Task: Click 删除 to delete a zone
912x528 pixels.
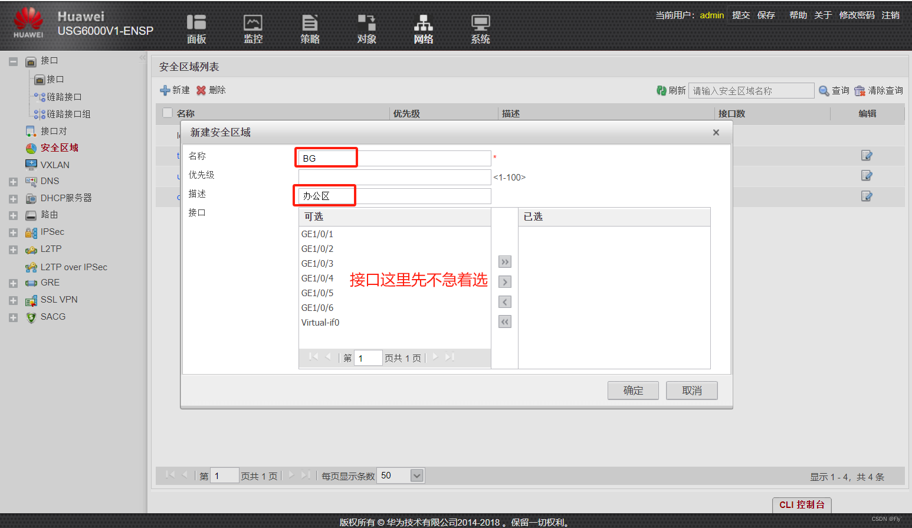Action: [x=211, y=90]
